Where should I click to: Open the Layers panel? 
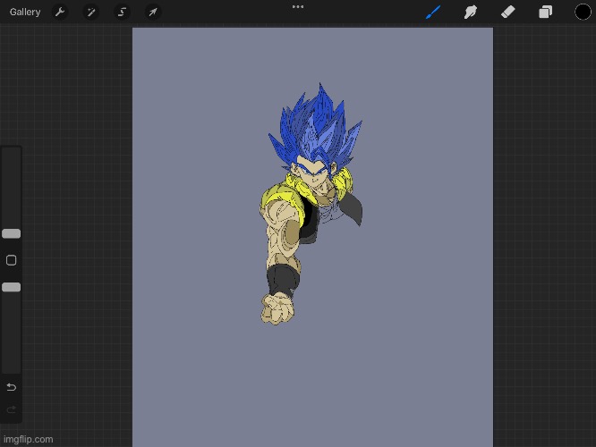[546, 13]
